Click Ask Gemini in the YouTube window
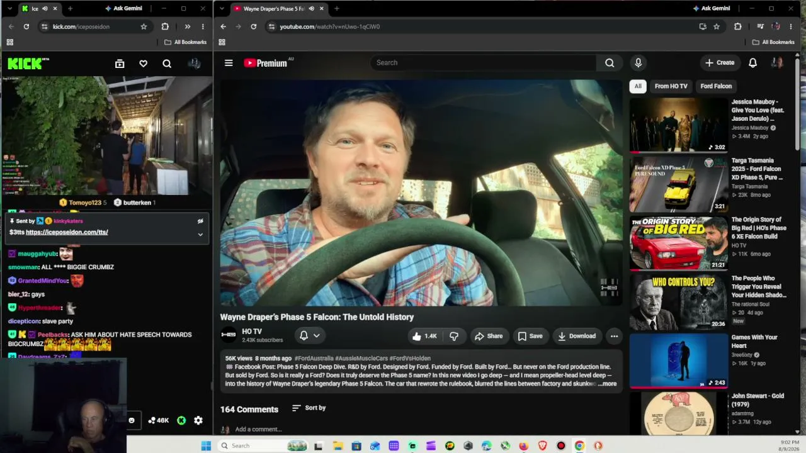Viewport: 806px width, 453px height. pyautogui.click(x=711, y=8)
